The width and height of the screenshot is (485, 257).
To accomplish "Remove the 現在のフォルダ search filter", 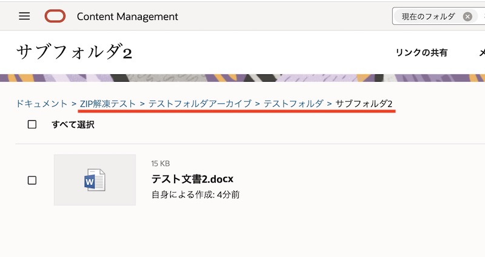I will [467, 17].
